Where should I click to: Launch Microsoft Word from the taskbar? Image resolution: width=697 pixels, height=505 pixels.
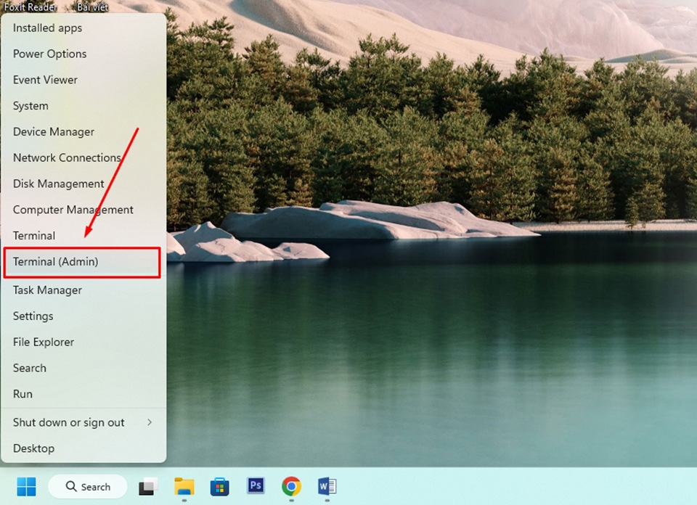(326, 486)
